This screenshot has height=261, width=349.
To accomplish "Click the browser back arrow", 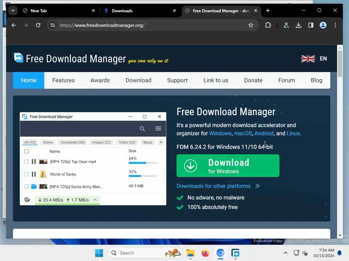I will 14,25.
